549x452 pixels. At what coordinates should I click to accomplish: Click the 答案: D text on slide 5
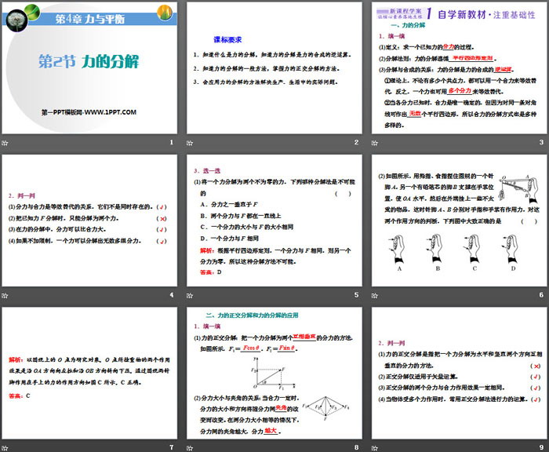(x=211, y=272)
